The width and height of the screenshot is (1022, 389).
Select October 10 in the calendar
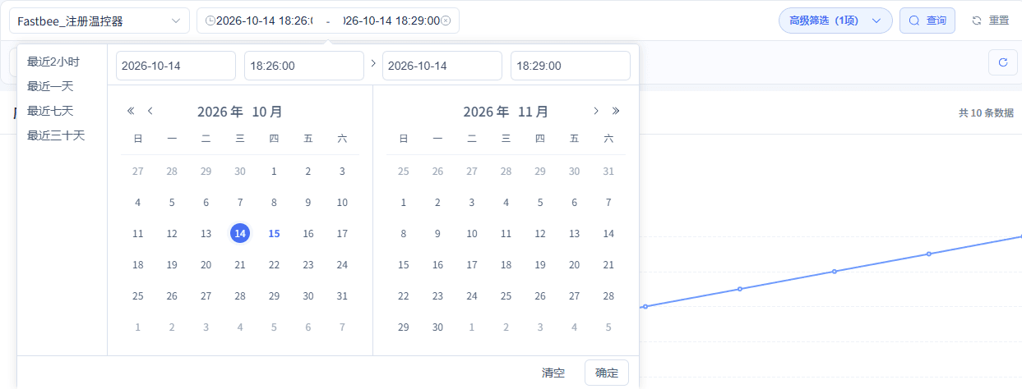click(x=342, y=203)
